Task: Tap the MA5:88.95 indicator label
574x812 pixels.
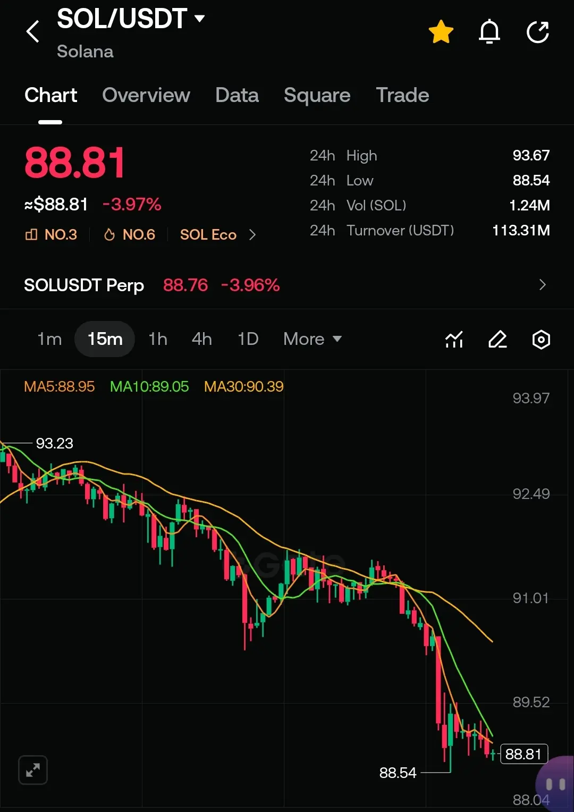Action: coord(59,386)
